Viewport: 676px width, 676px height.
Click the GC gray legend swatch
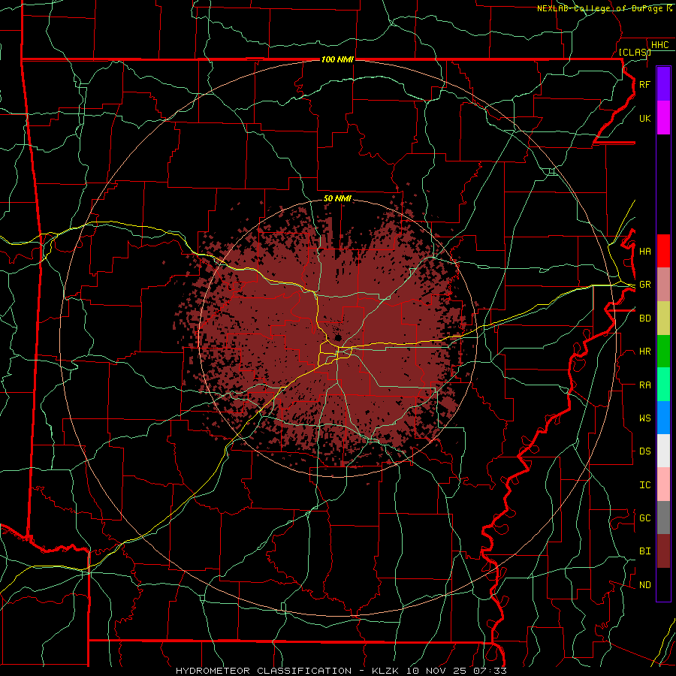(663, 518)
